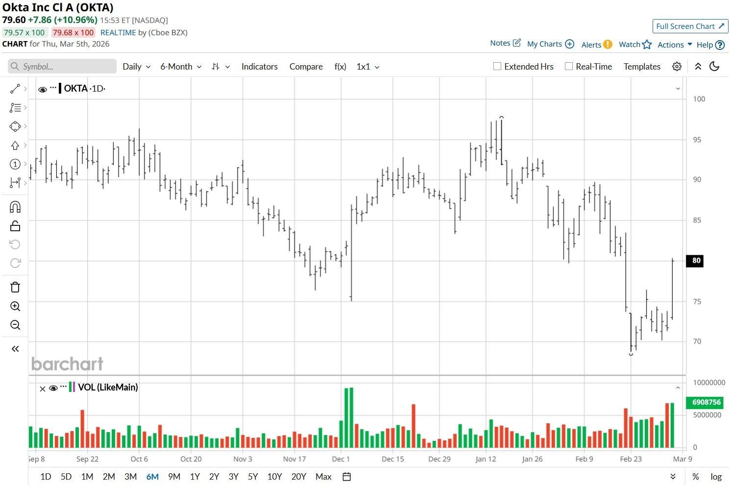
Task: Open the f(x) expressions menu
Action: pyautogui.click(x=340, y=67)
